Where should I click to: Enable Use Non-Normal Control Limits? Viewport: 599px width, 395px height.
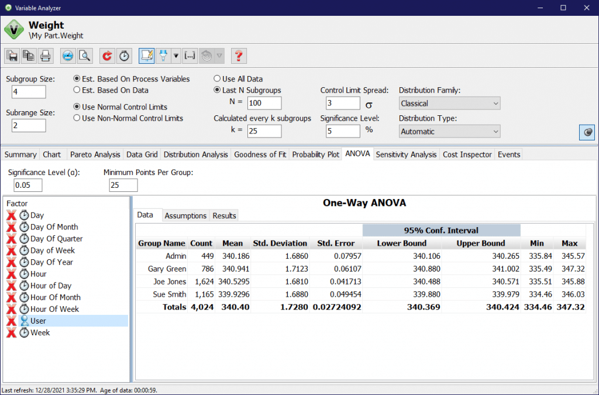pos(77,118)
